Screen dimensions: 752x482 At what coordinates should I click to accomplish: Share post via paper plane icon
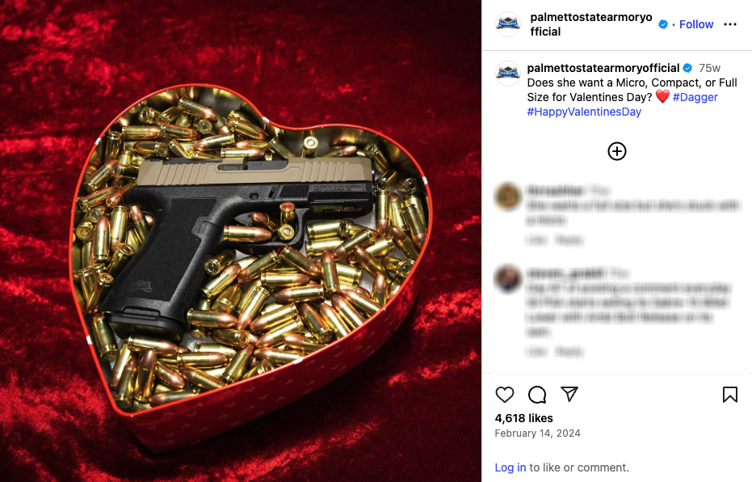coord(569,394)
